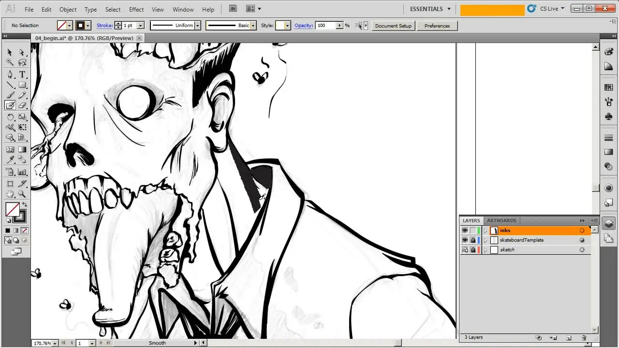Expand the skateboardTemplate layer triangle
The width and height of the screenshot is (619, 348).
click(486, 240)
